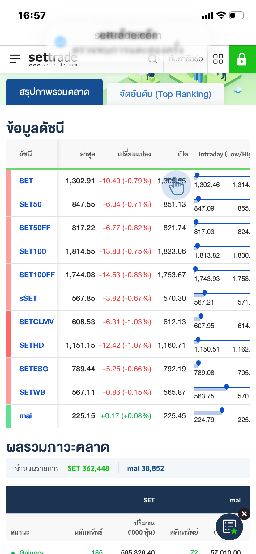The image size is (256, 554).
Task: Click the SETWB intraday range marker
Action: [x=227, y=386]
